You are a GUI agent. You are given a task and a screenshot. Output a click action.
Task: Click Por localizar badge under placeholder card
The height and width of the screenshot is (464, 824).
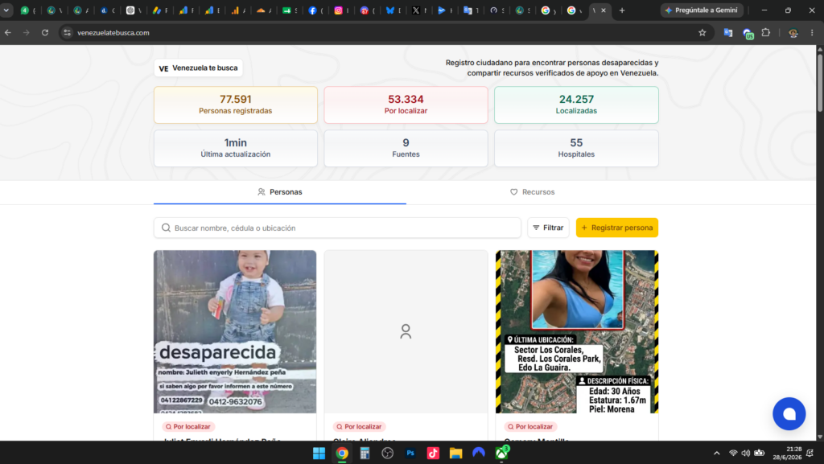tap(360, 427)
